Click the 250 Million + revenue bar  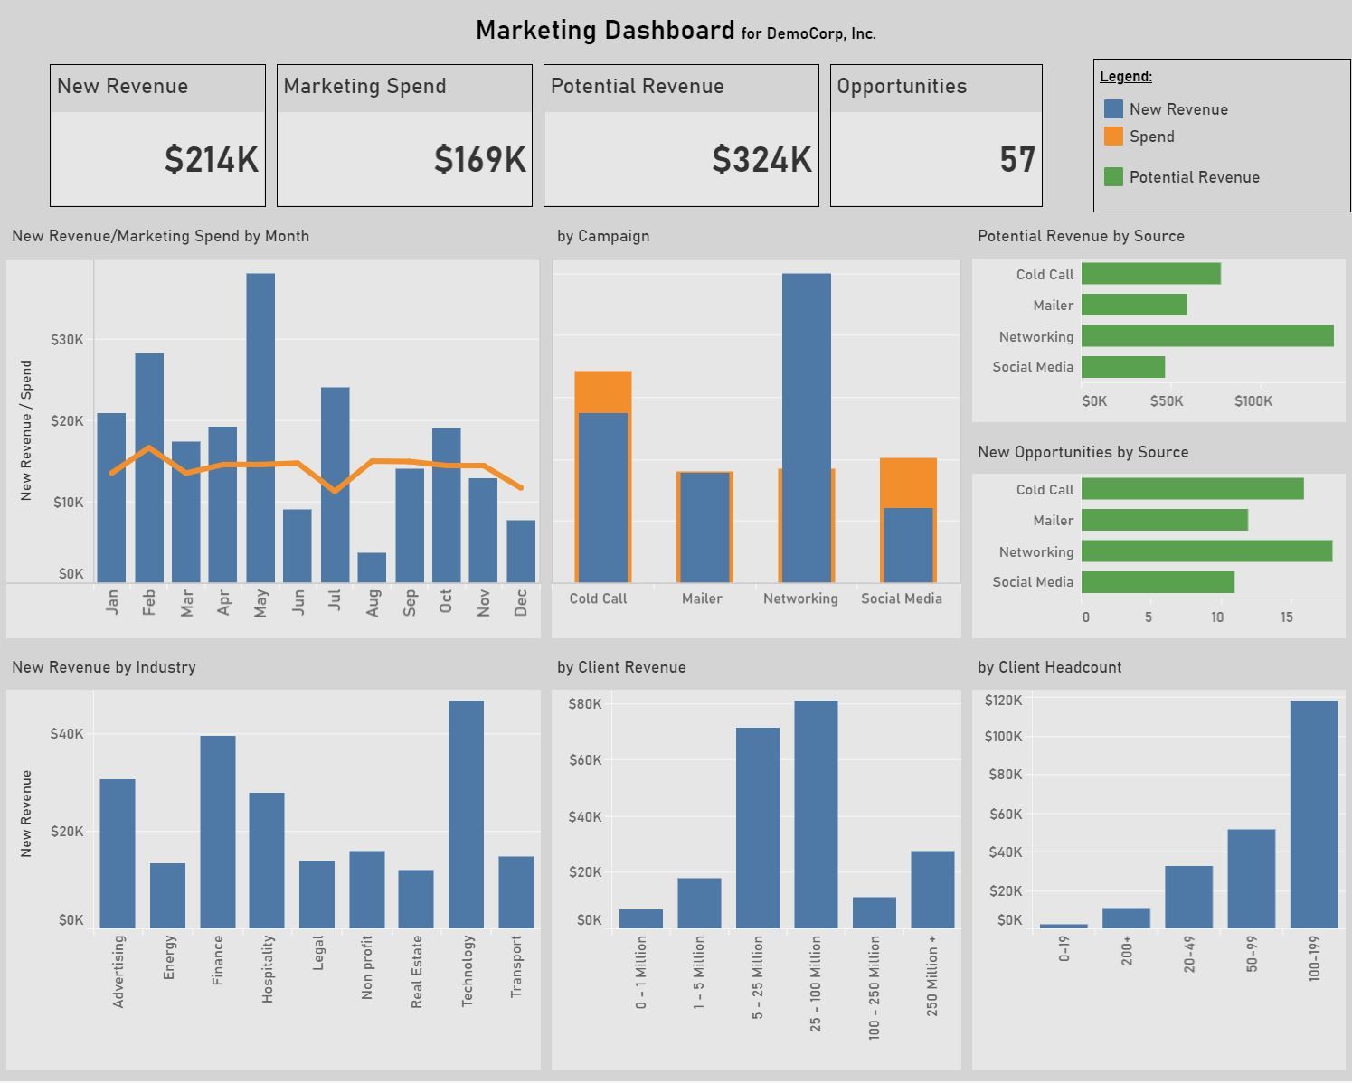[x=932, y=890]
